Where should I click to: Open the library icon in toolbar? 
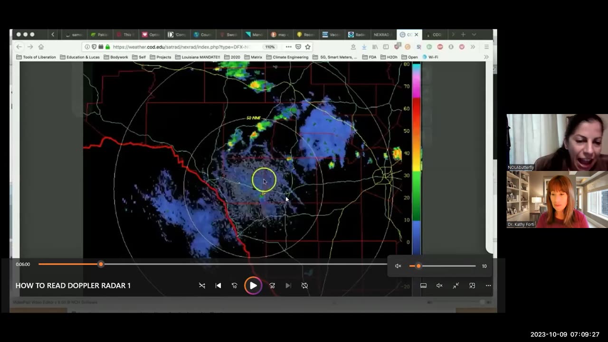pyautogui.click(x=375, y=47)
